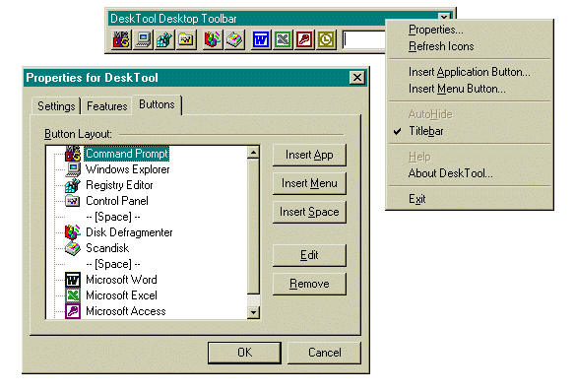
Task: Click Microsoft Access icon in layout list
Action: [x=73, y=311]
